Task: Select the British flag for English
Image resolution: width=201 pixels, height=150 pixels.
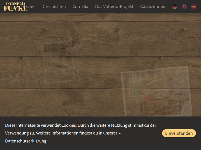Action: click(x=184, y=7)
